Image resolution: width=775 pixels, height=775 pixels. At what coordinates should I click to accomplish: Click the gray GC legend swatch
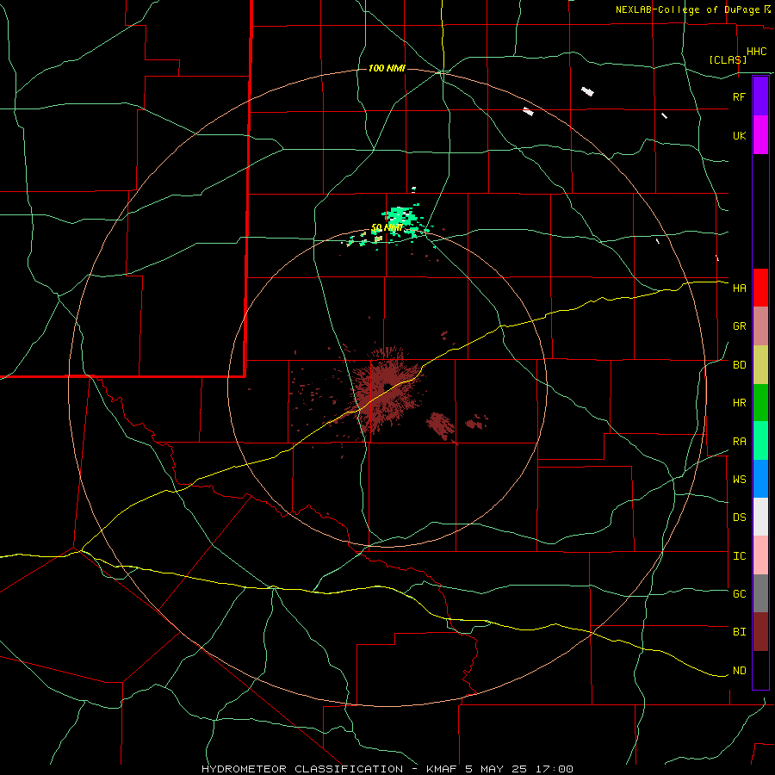pos(760,593)
